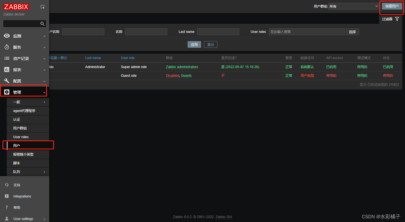This screenshot has width=405, height=222.
Task: Open 用户群组 menu item in sidebar
Action: tap(28, 128)
